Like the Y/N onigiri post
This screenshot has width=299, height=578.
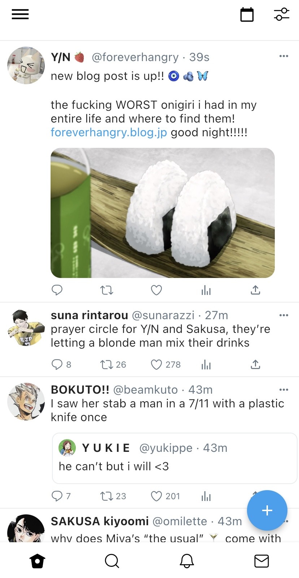click(x=156, y=290)
